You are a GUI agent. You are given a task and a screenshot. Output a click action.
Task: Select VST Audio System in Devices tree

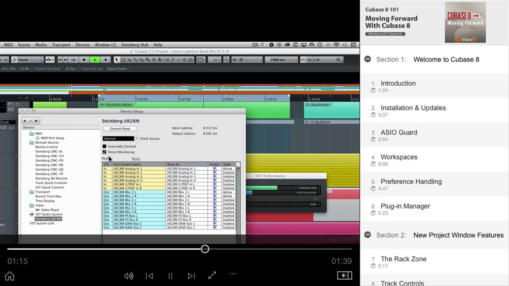(x=49, y=214)
